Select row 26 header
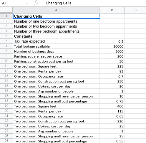 [x=6, y=141]
